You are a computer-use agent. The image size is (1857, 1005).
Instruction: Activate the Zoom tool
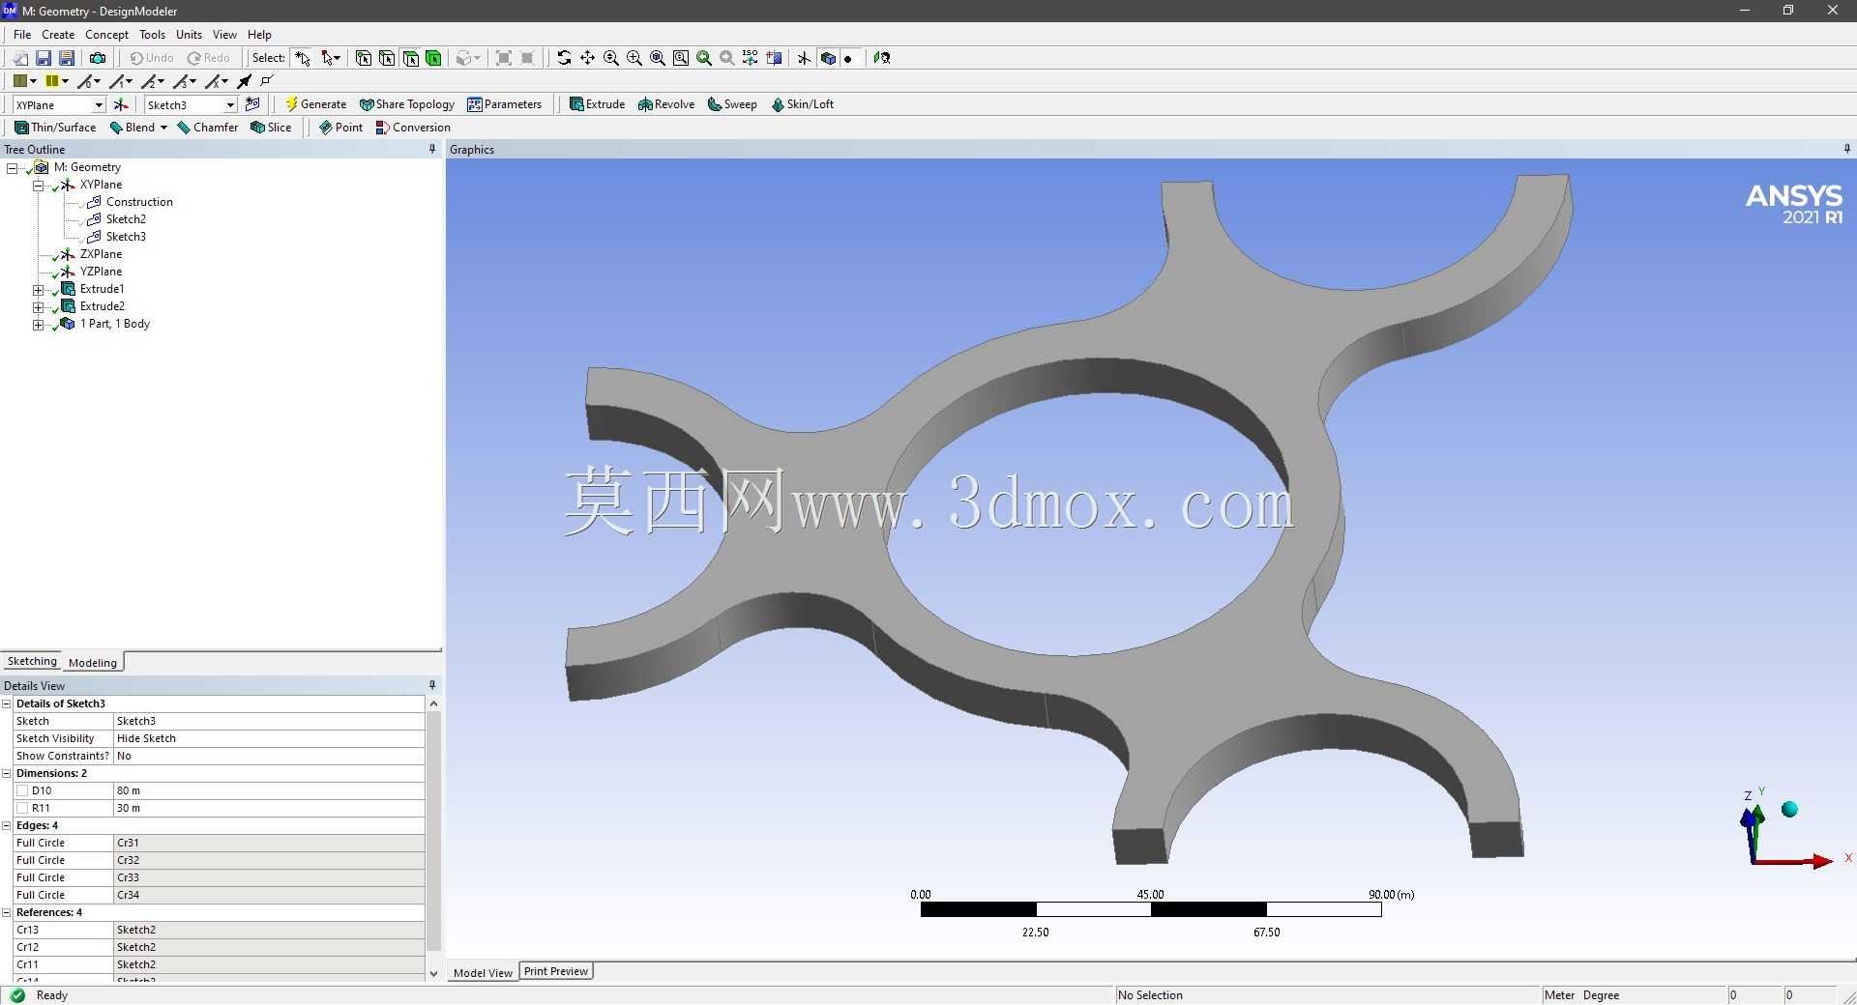(x=611, y=58)
